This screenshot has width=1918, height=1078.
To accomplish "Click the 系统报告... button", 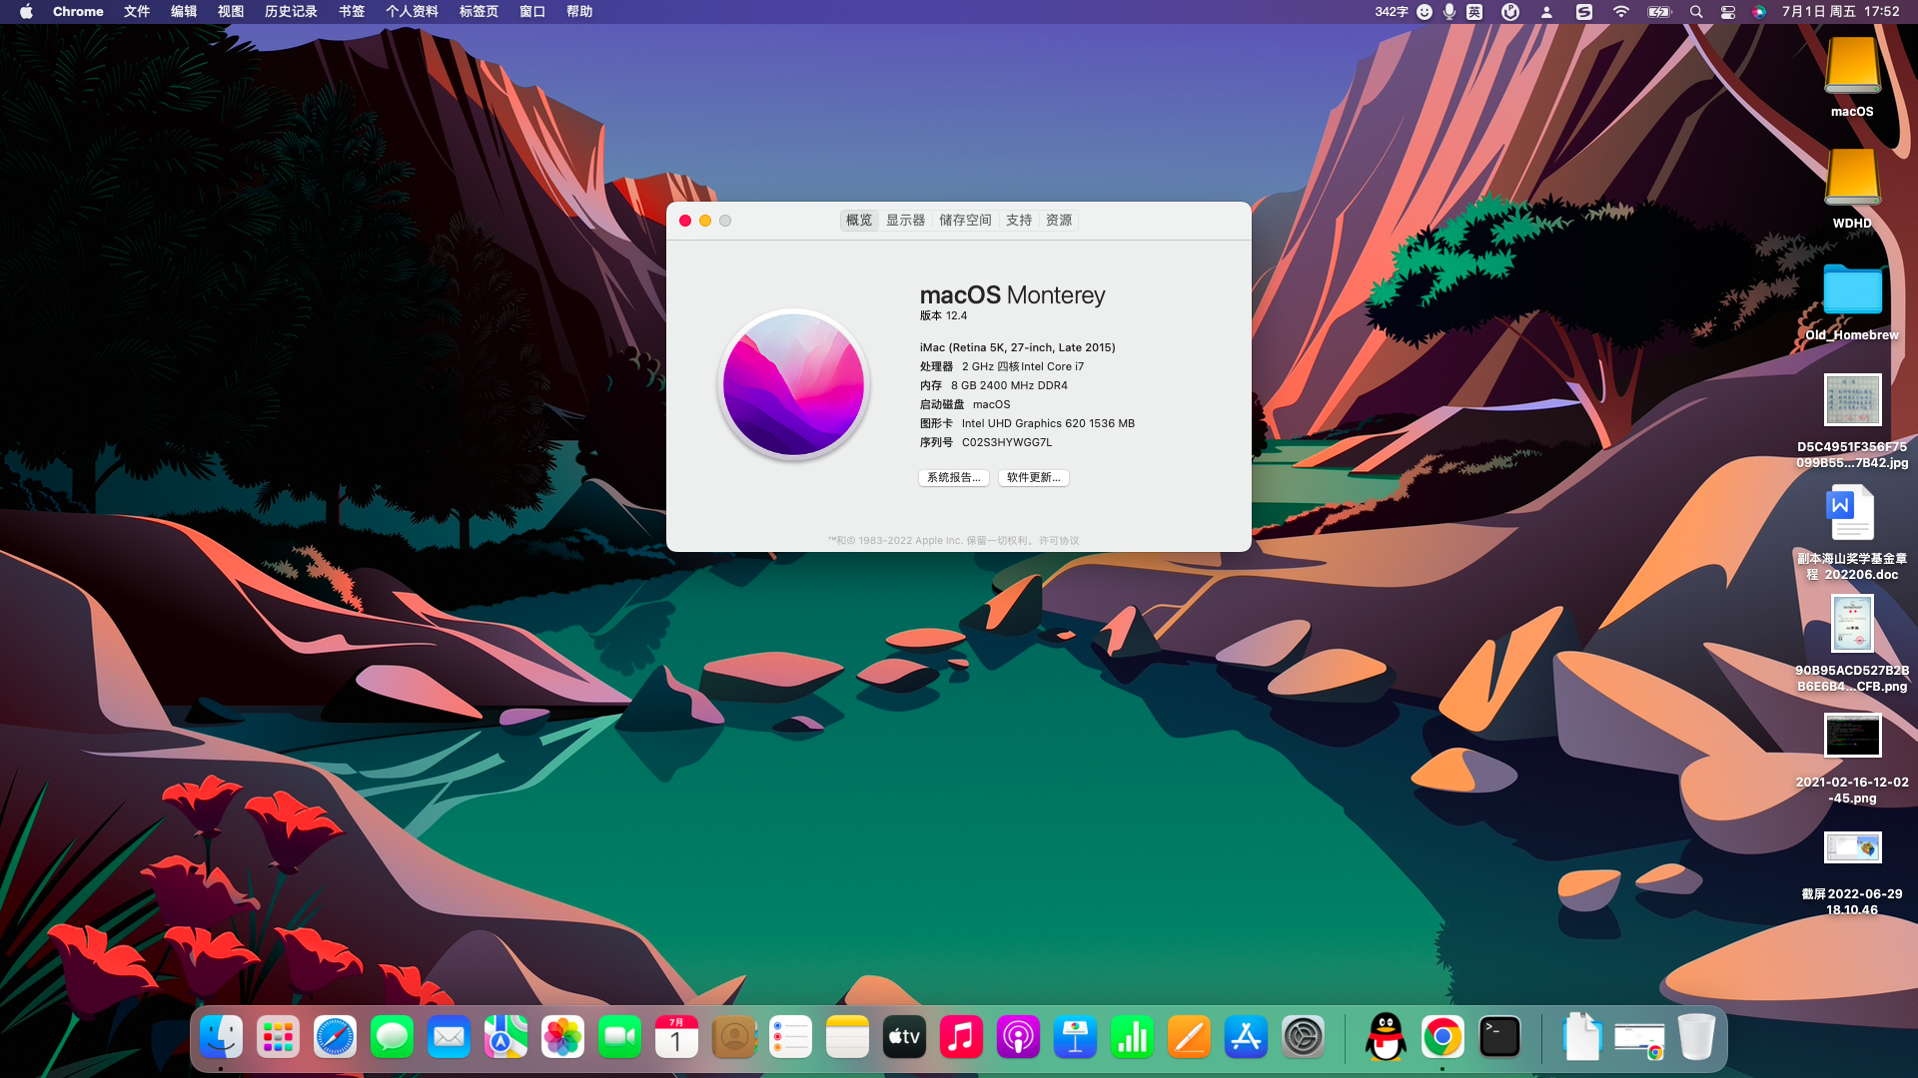I will coord(954,478).
